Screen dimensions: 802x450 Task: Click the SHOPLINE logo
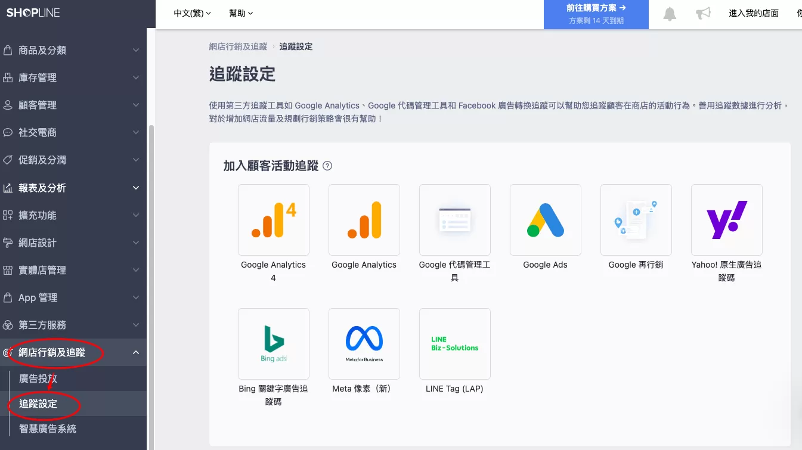[33, 13]
